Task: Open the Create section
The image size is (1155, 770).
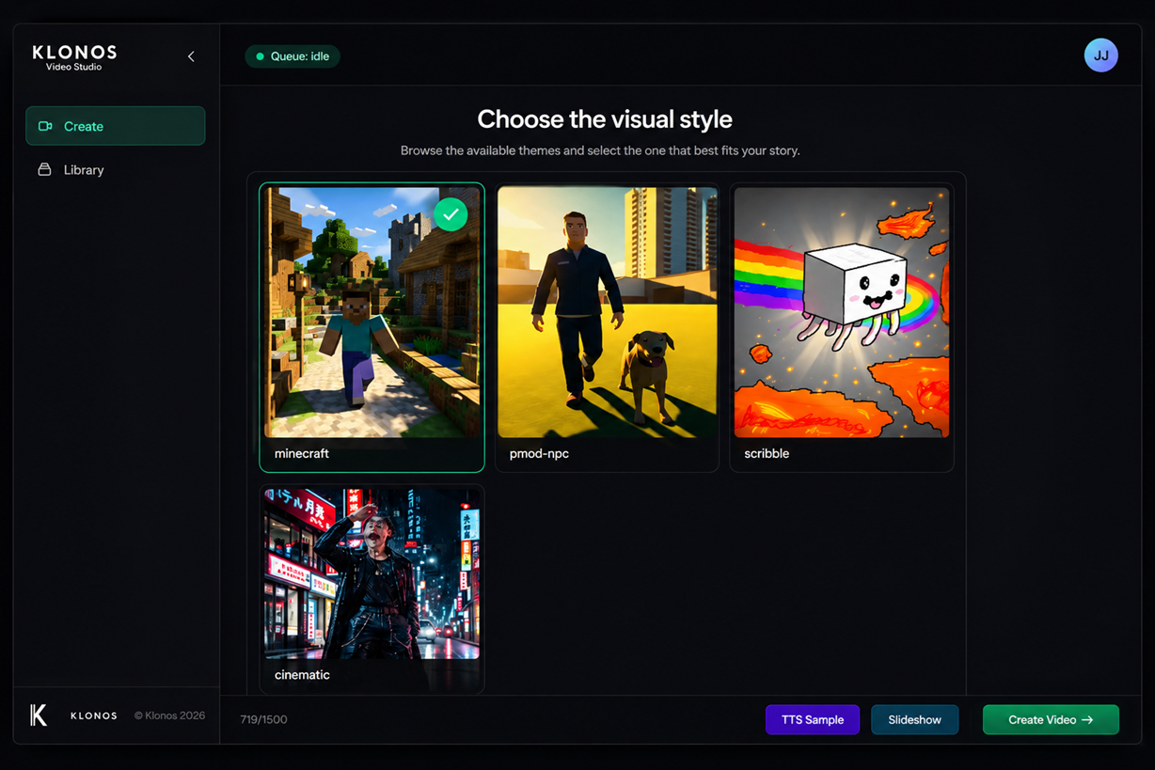Action: tap(116, 126)
